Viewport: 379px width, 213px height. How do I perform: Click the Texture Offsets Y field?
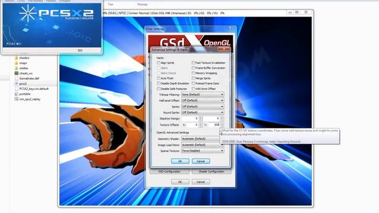tap(214, 125)
